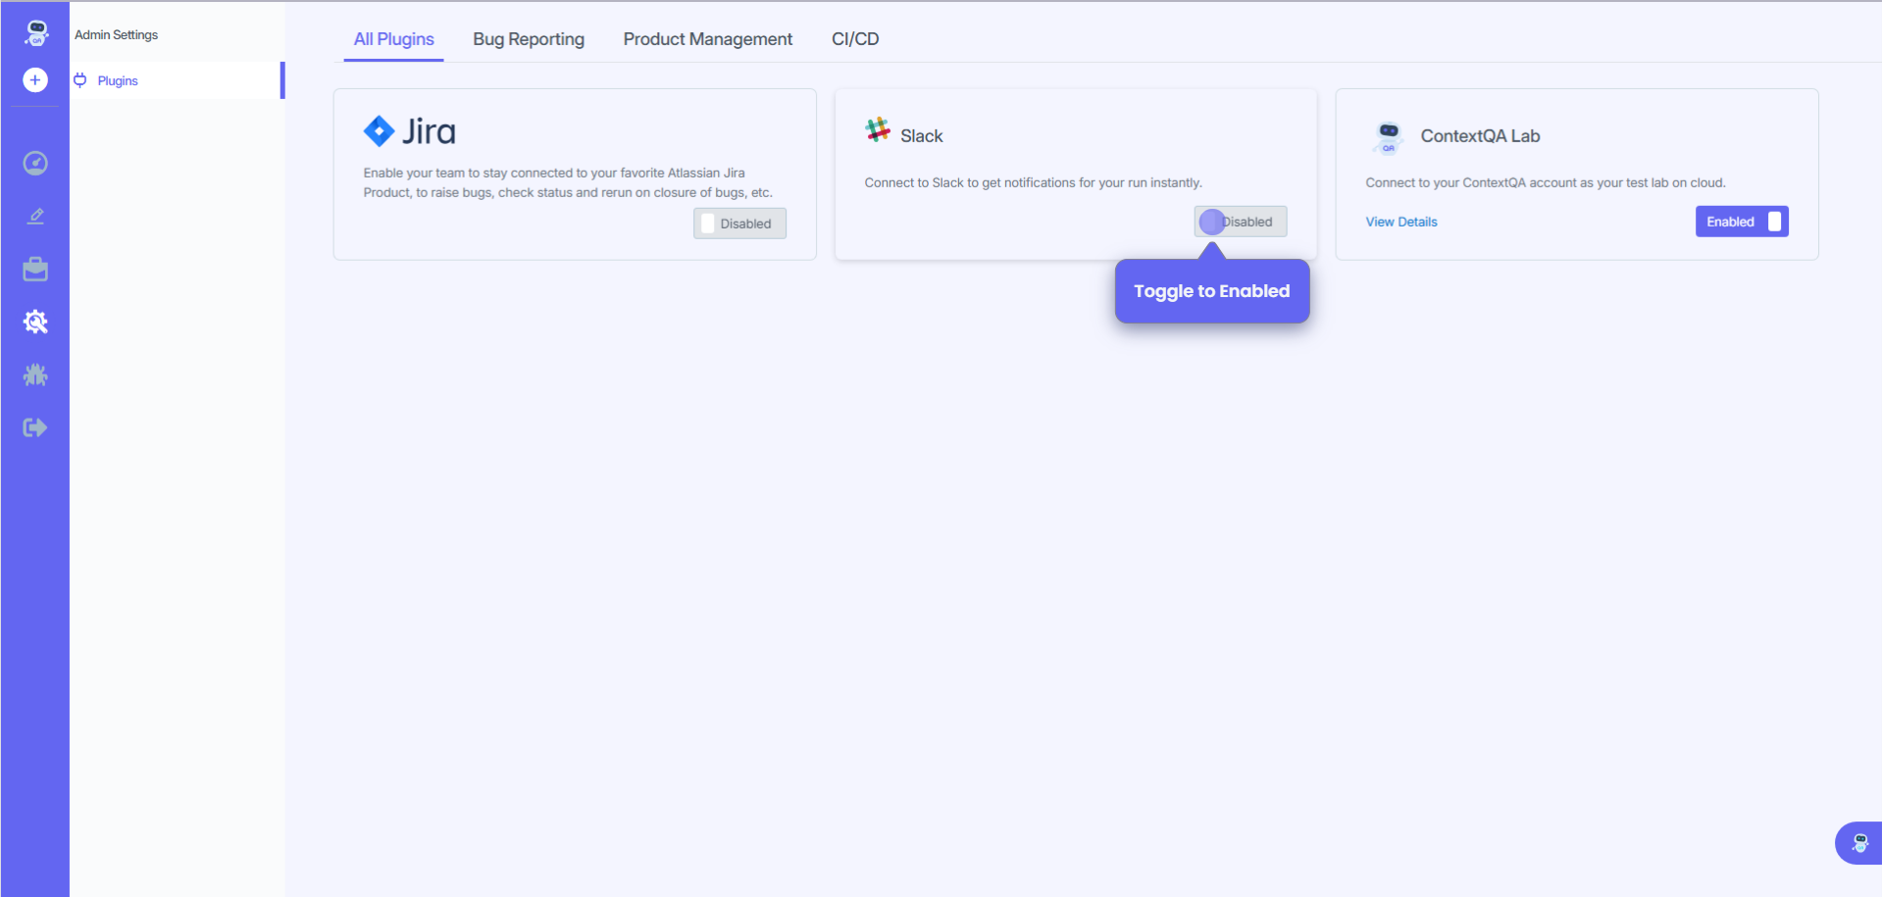
Task: Open View Details link for ContextQA Lab
Action: (x=1400, y=222)
